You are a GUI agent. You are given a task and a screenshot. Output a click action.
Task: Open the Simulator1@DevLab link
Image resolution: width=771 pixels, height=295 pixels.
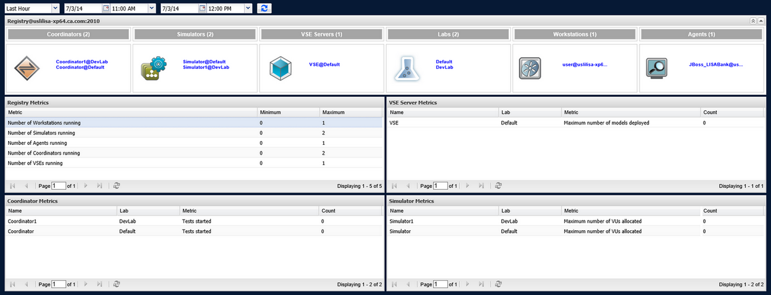click(206, 67)
